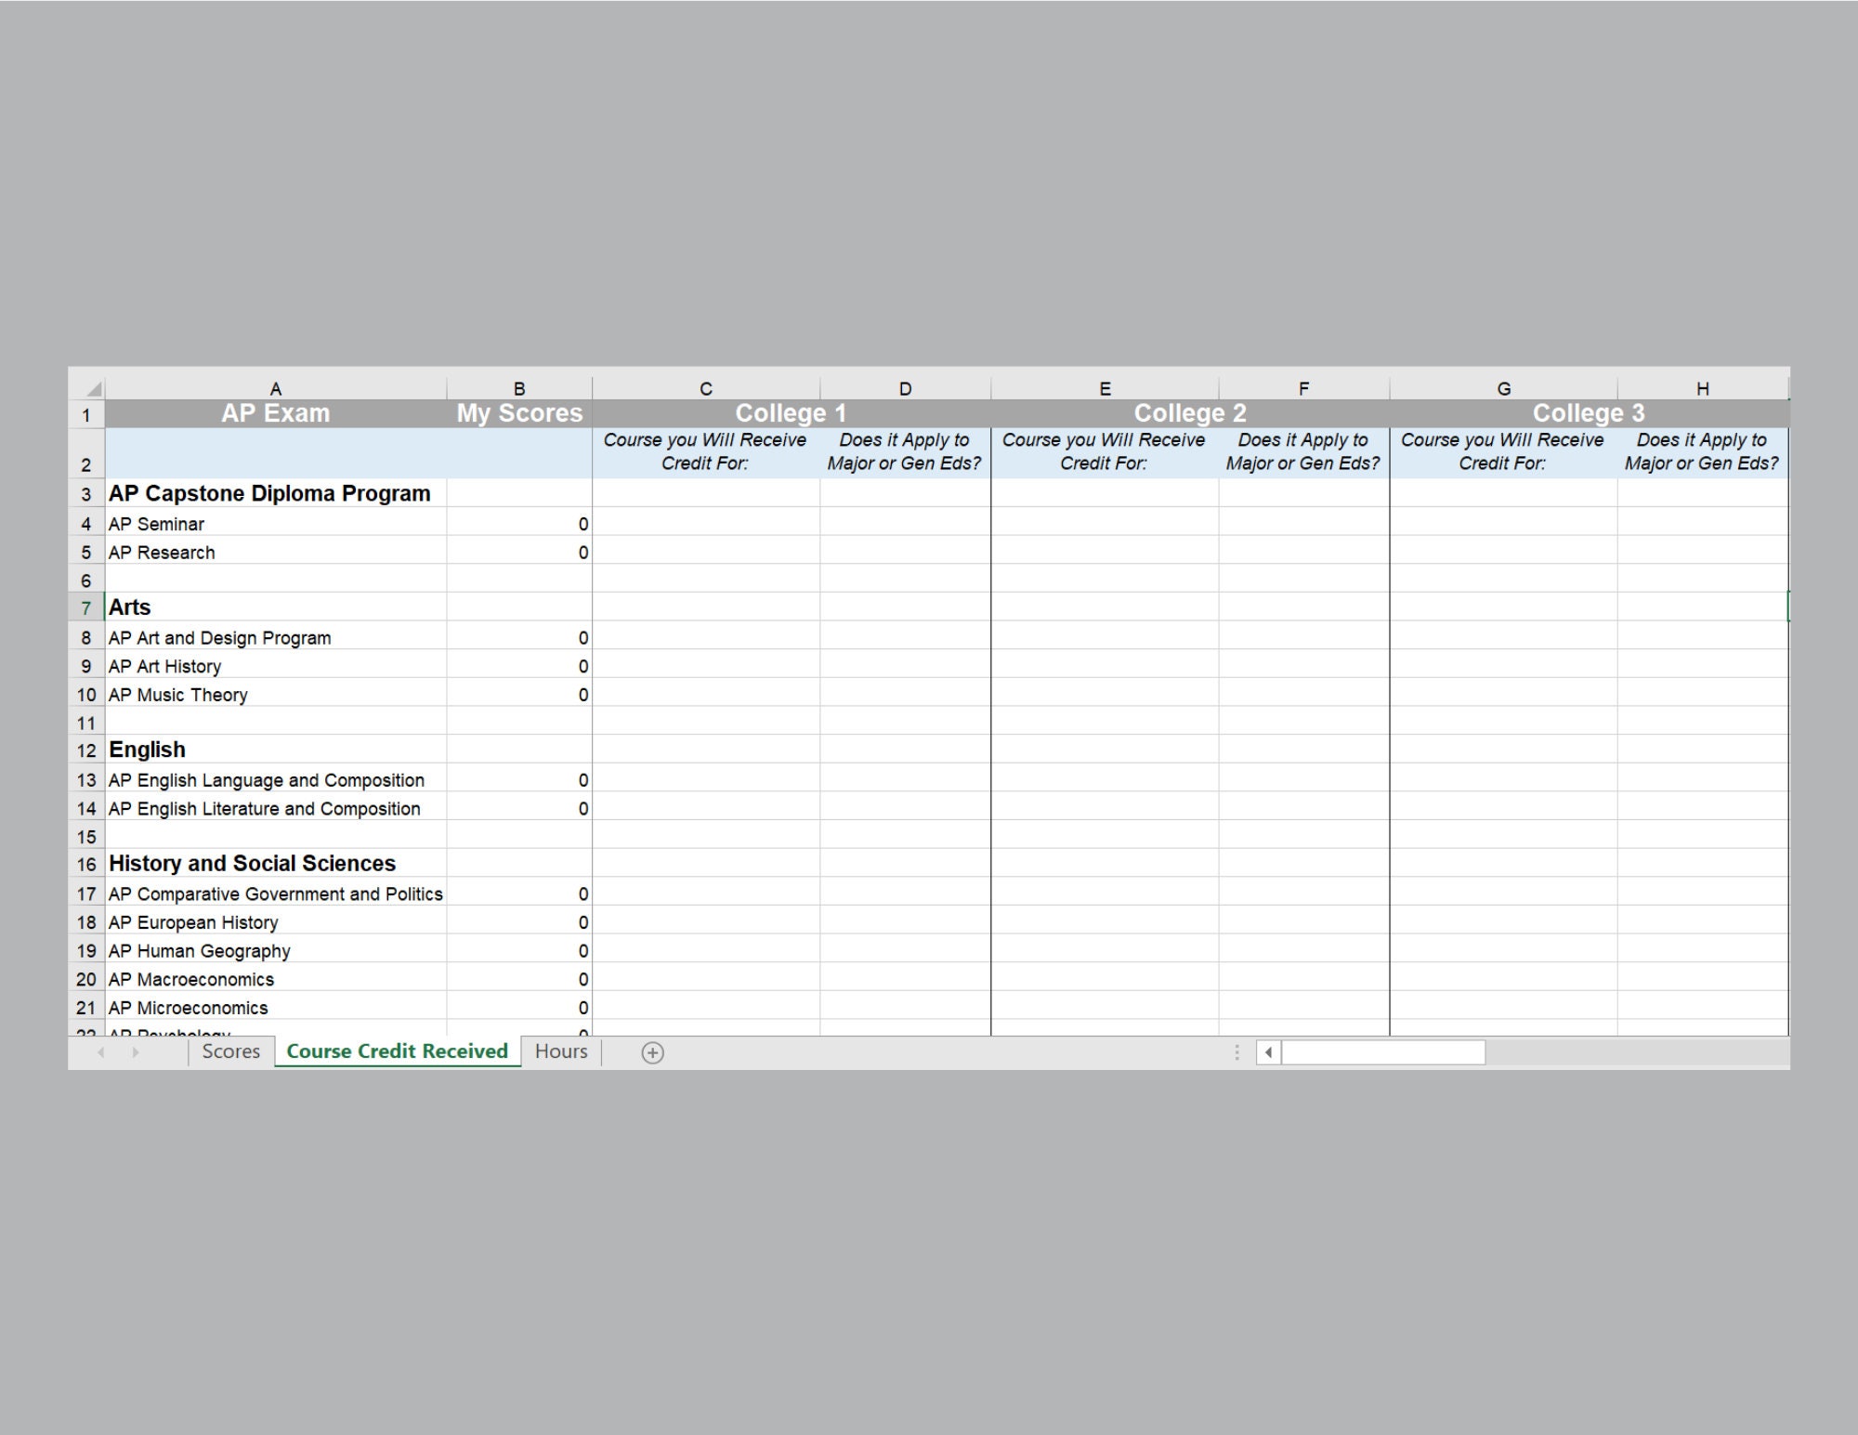This screenshot has width=1858, height=1435.
Task: Select the Course Credit Received tab
Action: click(397, 1051)
